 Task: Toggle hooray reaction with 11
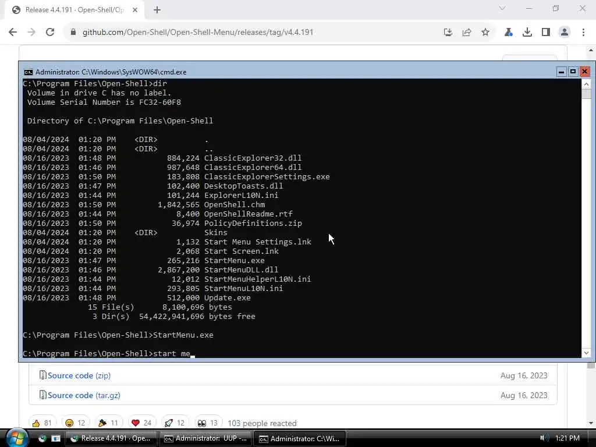(x=108, y=423)
